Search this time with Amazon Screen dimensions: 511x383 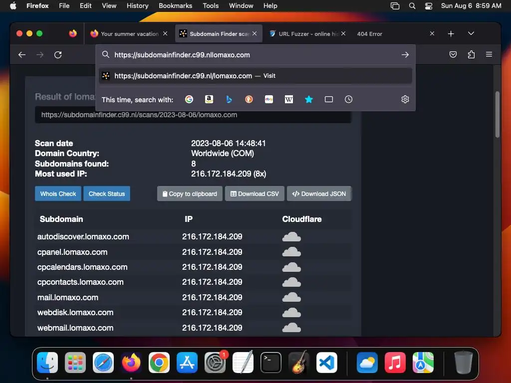click(x=209, y=99)
